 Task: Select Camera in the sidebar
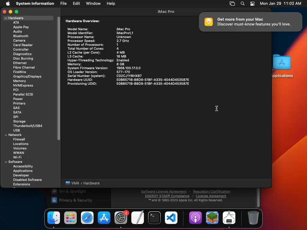coord(19,40)
